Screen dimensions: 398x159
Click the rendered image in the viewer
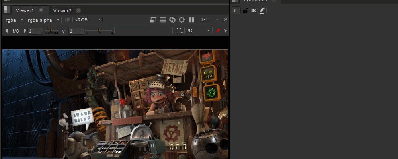115,104
